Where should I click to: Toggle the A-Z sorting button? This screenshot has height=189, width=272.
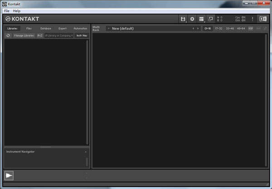pyautogui.click(x=40, y=35)
